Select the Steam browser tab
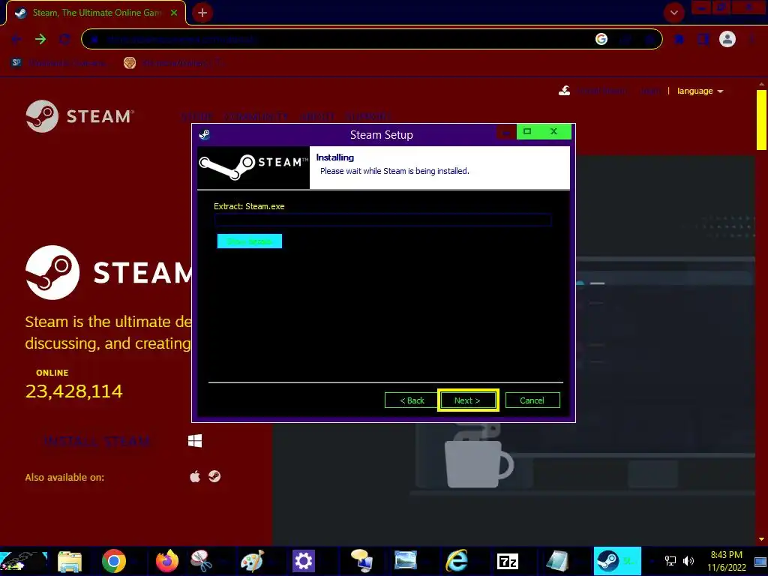 pos(97,13)
